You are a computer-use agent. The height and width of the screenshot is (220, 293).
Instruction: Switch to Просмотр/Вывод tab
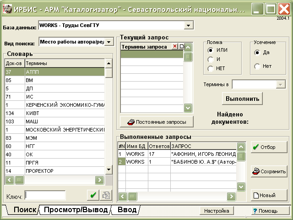pyautogui.click(x=76, y=210)
